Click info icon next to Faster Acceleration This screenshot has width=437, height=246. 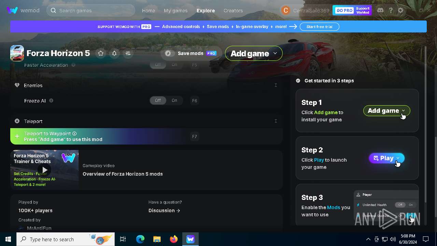(x=73, y=65)
